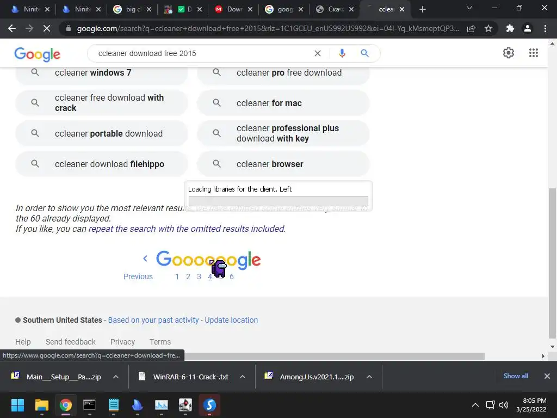This screenshot has width=557, height=418.
Task: Close the active 'cclea' tab
Action: pyautogui.click(x=402, y=9)
